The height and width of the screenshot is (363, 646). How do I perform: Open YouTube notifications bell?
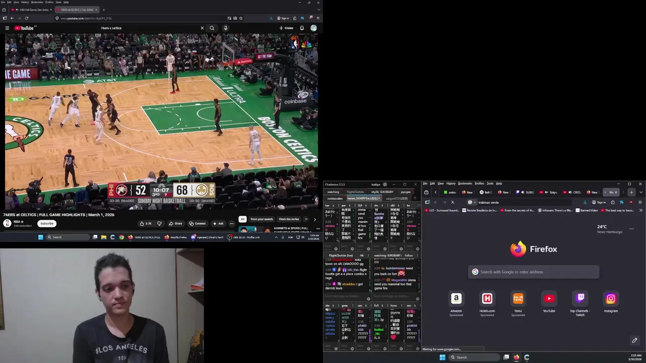[x=302, y=28]
